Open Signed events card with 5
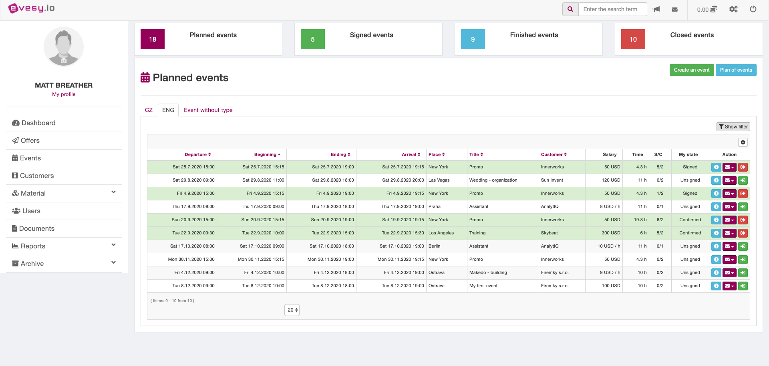 point(368,39)
